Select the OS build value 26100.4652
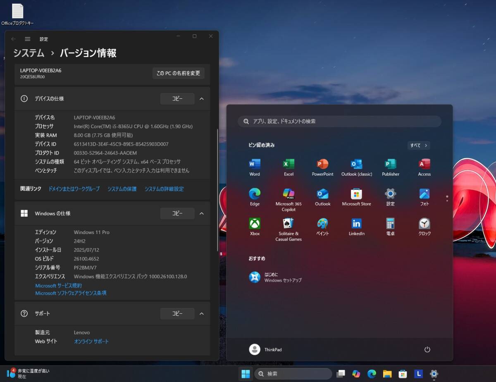 (x=87, y=259)
